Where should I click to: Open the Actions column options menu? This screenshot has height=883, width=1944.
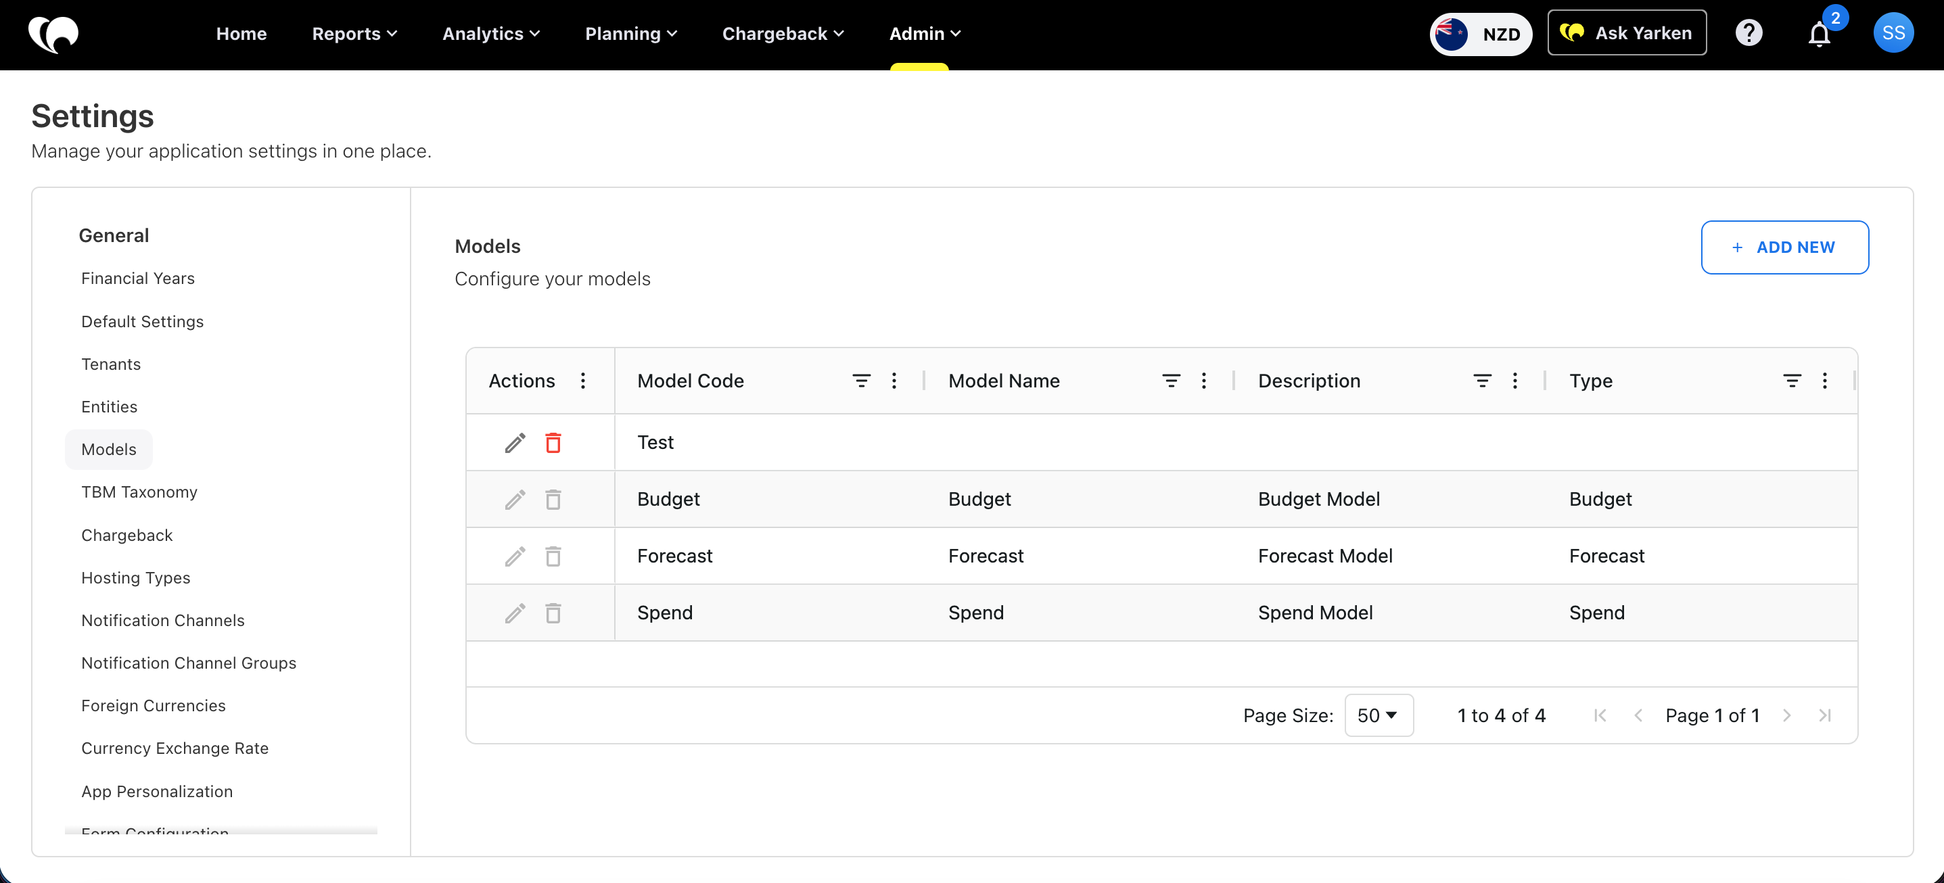click(582, 381)
